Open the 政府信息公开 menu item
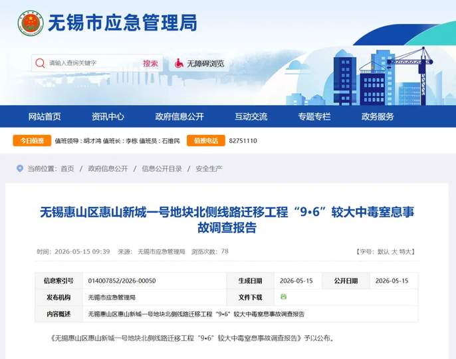Screen dimensions: 456x359 coord(179,116)
